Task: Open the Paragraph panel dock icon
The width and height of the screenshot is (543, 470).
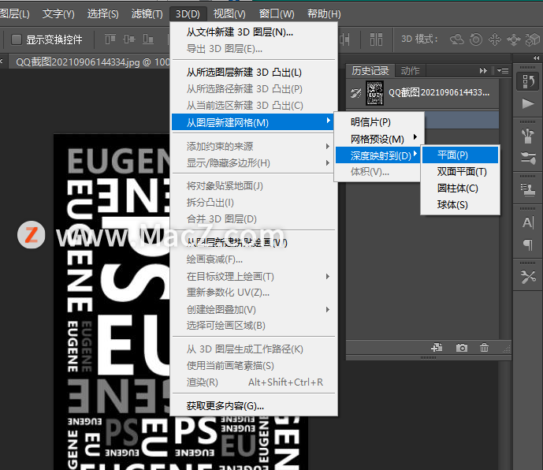Action: click(528, 244)
